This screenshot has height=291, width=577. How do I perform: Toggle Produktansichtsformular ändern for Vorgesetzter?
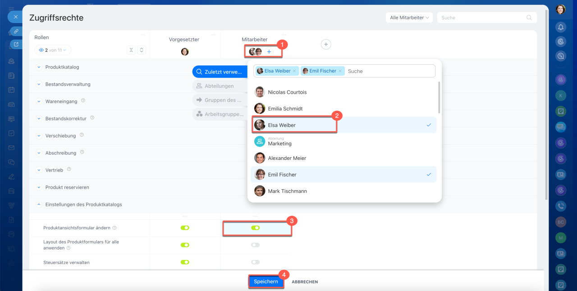tap(185, 228)
